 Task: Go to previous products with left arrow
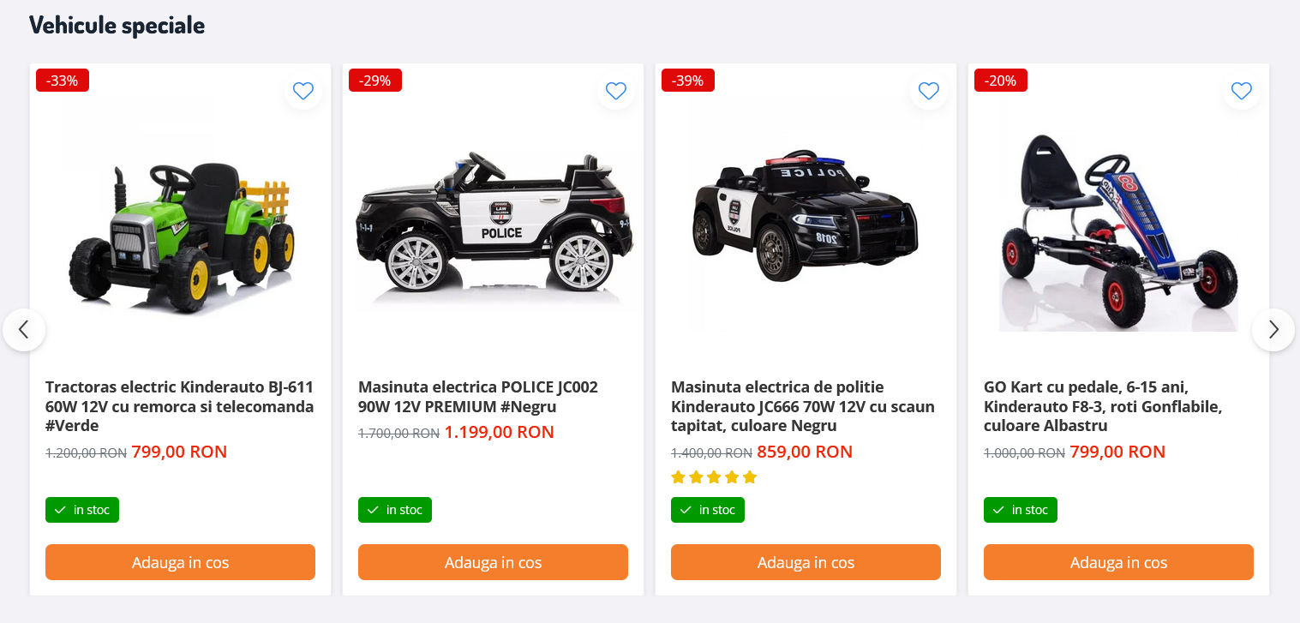(x=24, y=330)
